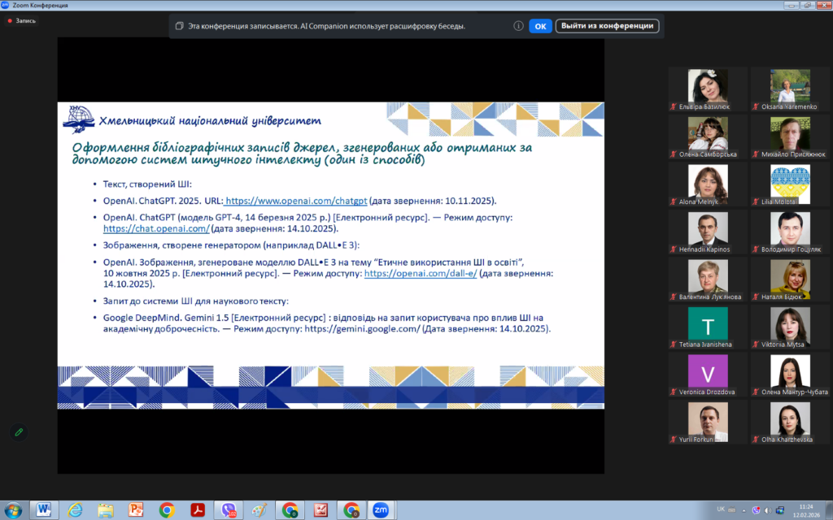833x520 pixels.
Task: Click the Windows Start button
Action: 14,509
